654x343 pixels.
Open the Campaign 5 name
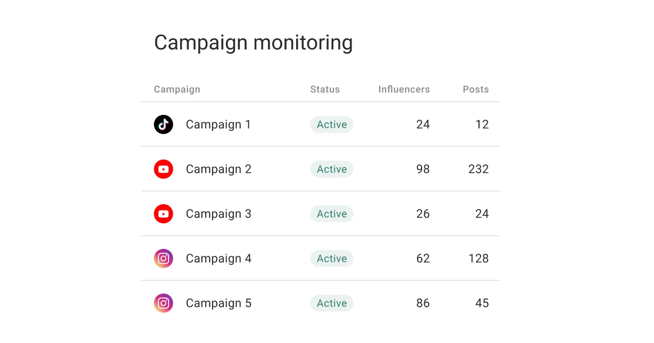(x=218, y=303)
